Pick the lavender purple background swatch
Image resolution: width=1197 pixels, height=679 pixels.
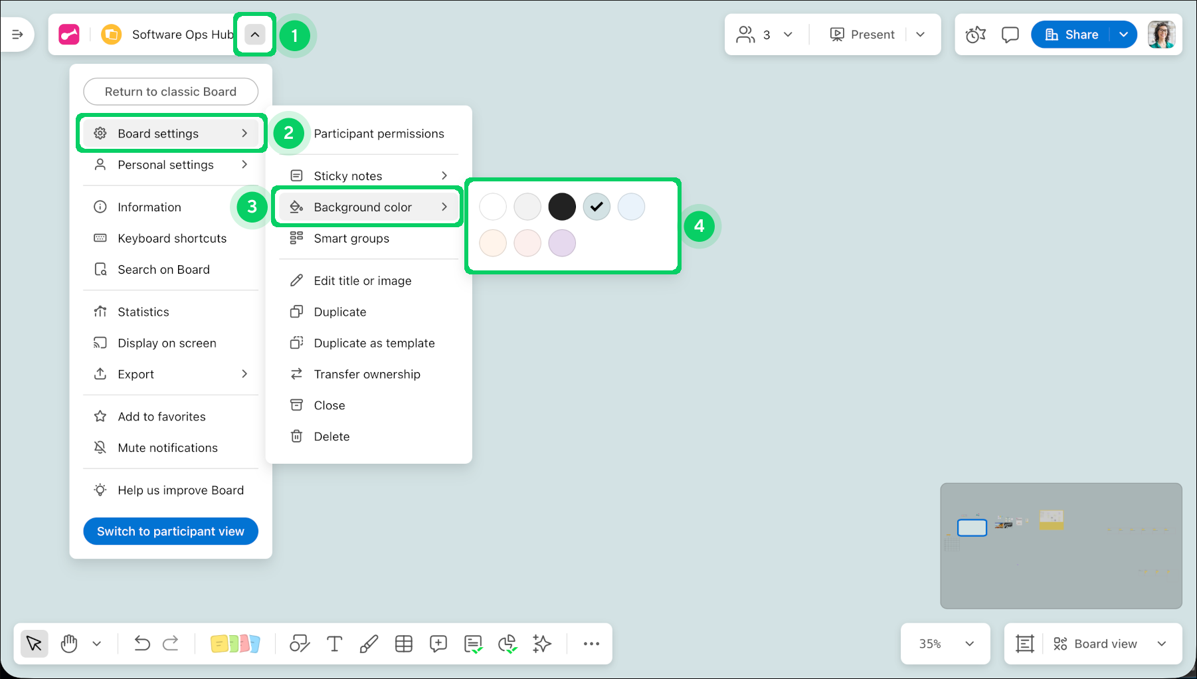(562, 243)
